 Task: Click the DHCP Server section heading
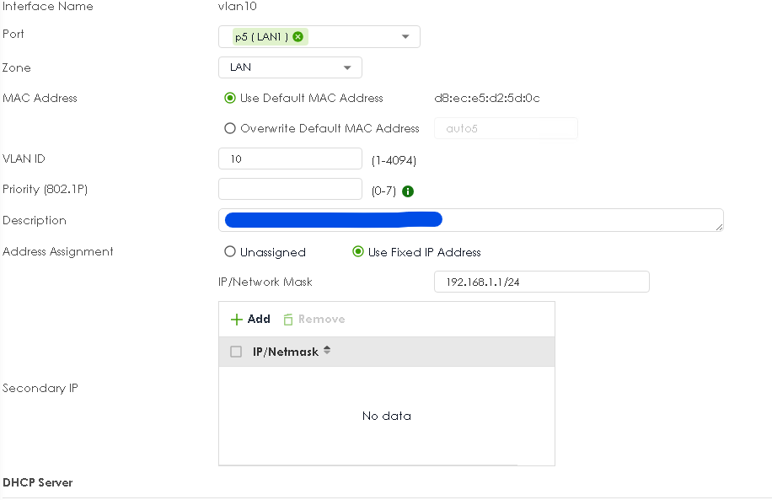pyautogui.click(x=37, y=482)
